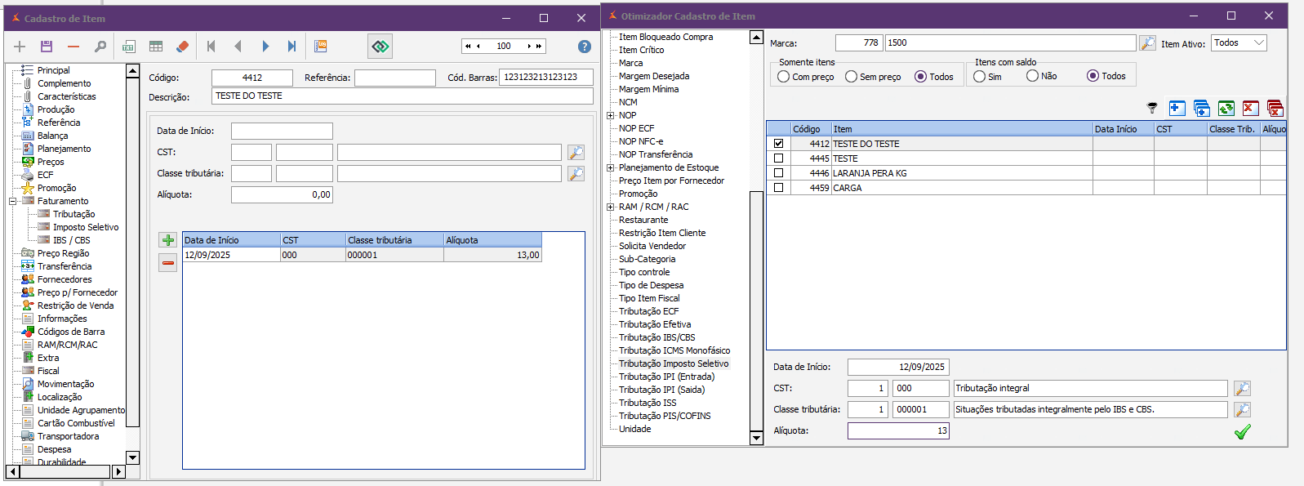This screenshot has height=486, width=1304.
Task: Select the Imposto Seletivo tree item
Action: click(86, 227)
